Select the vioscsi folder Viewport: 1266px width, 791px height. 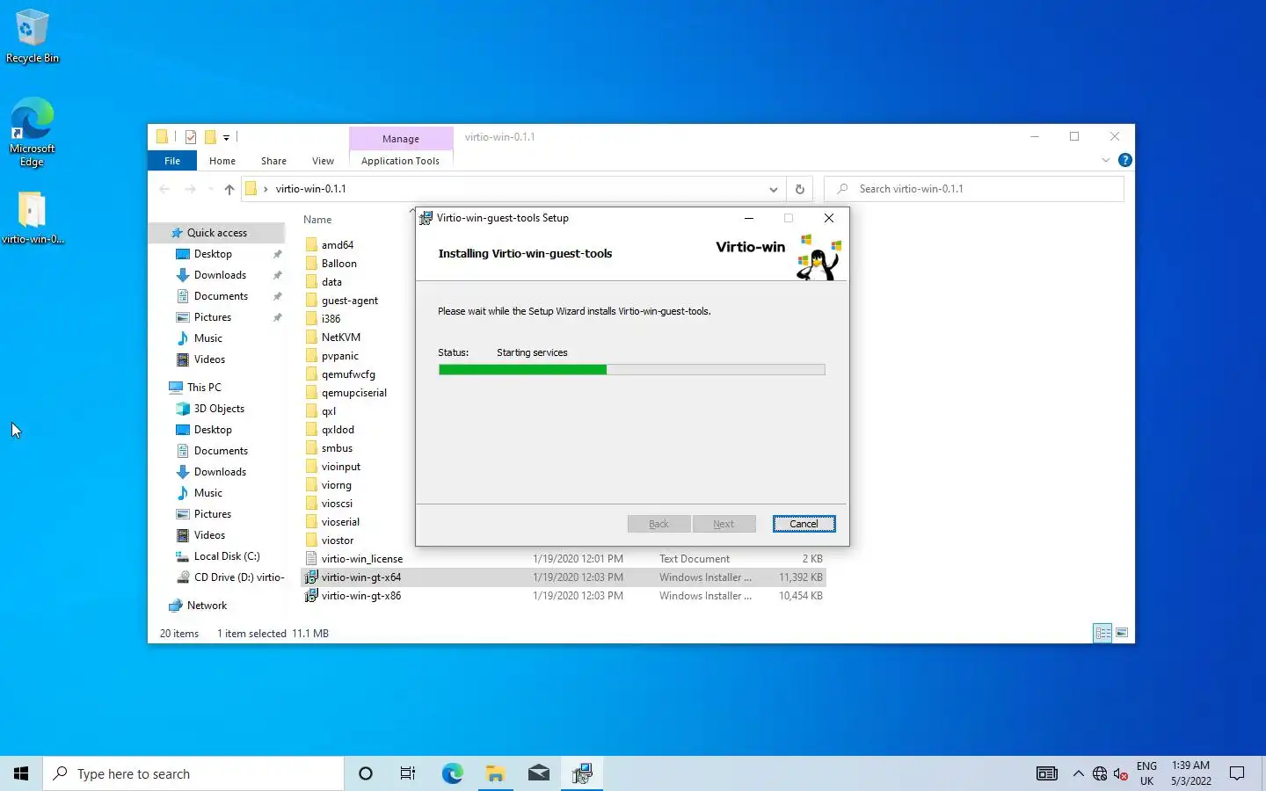click(x=337, y=504)
